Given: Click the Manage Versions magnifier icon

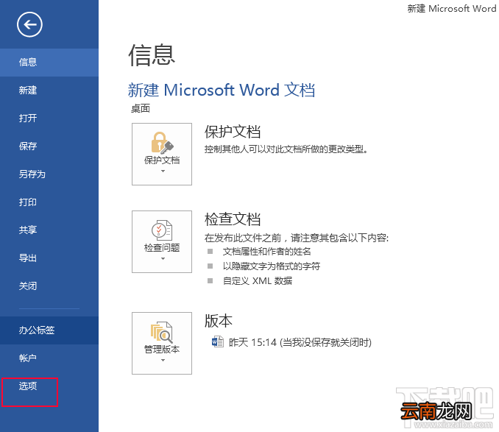Looking at the screenshot, I should [162, 332].
